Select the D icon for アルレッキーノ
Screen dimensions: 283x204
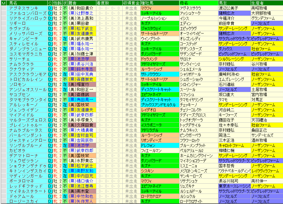[50, 105]
